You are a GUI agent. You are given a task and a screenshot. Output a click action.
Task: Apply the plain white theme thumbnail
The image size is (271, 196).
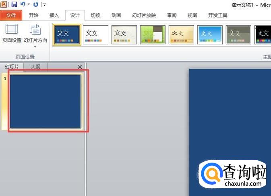pyautogui.click(x=95, y=35)
